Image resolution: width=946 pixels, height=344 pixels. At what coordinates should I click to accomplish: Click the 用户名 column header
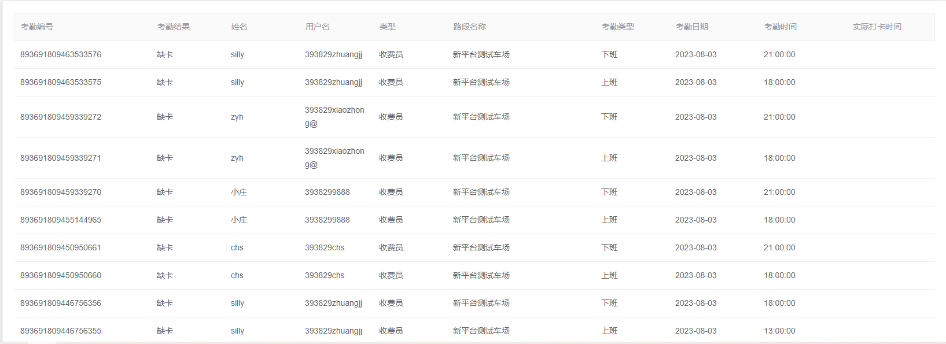click(x=317, y=27)
